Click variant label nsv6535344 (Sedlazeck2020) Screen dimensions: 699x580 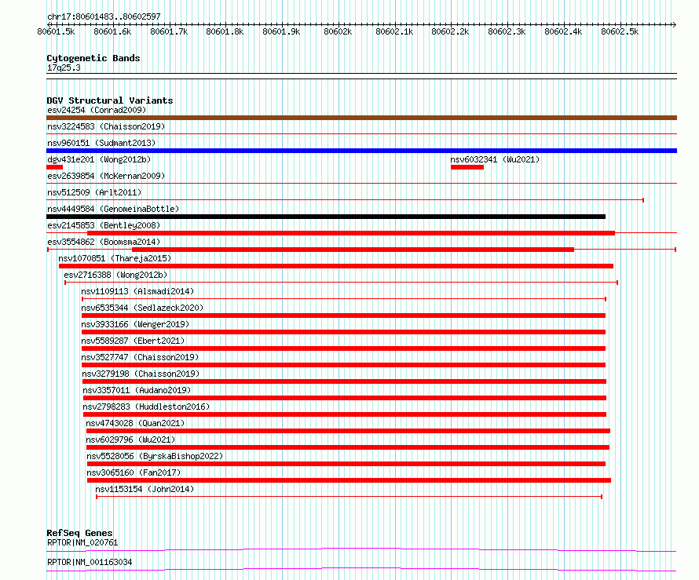pos(142,308)
